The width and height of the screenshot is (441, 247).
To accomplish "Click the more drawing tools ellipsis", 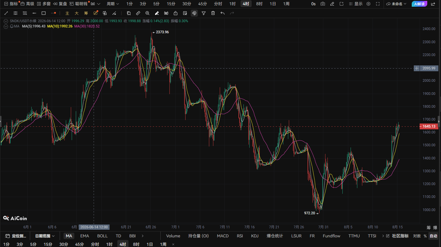I will coord(53,13).
